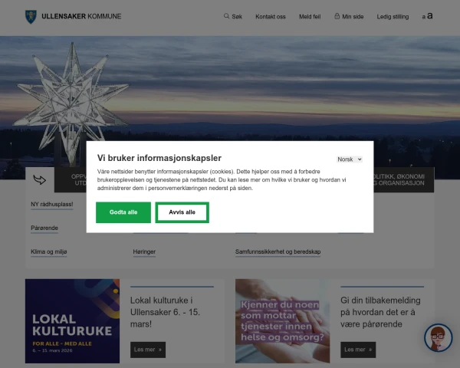Open search via the magnifier icon
Viewport: 460px width, 368px height.
click(x=226, y=16)
